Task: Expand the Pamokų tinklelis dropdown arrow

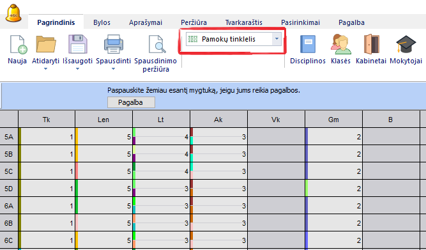Action: tap(277, 39)
